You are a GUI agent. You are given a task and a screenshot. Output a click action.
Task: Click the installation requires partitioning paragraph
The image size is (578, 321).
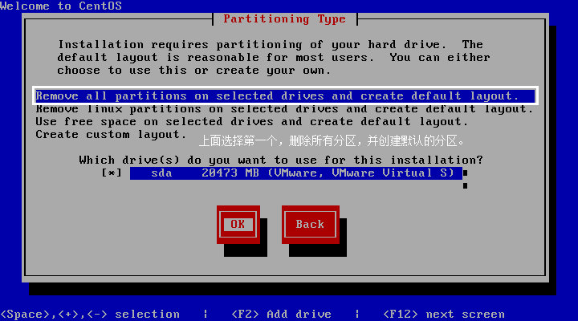(274, 58)
